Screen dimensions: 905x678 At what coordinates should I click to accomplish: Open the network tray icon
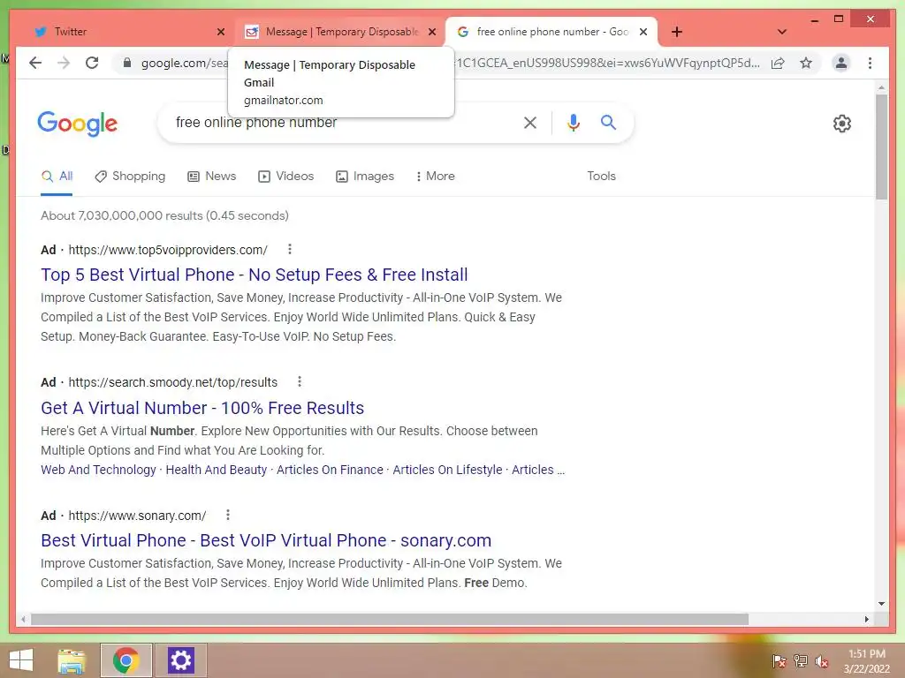tap(801, 661)
